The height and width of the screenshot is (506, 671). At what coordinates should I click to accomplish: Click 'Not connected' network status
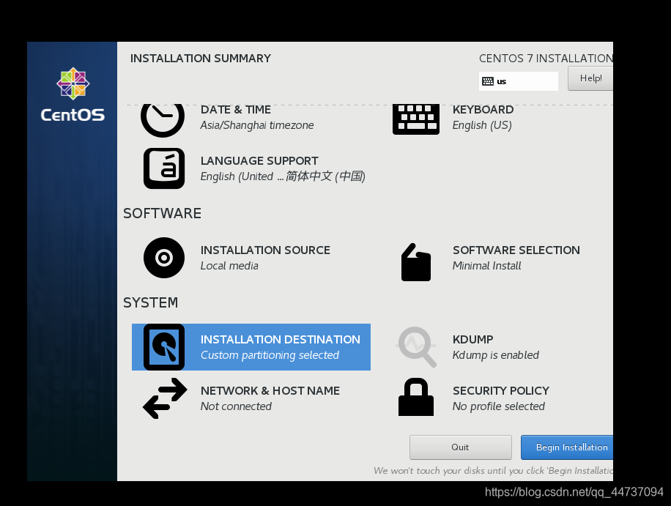tap(236, 406)
